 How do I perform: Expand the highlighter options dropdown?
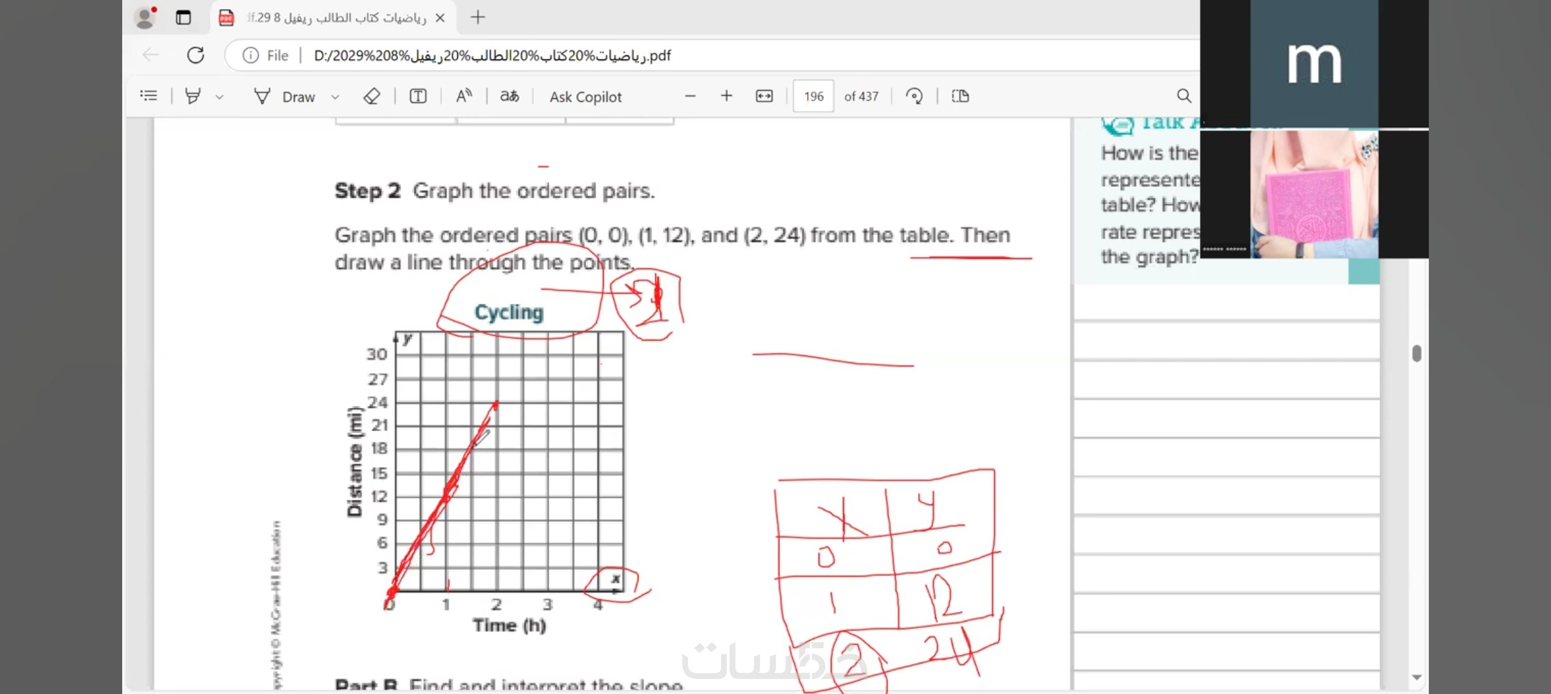[219, 97]
